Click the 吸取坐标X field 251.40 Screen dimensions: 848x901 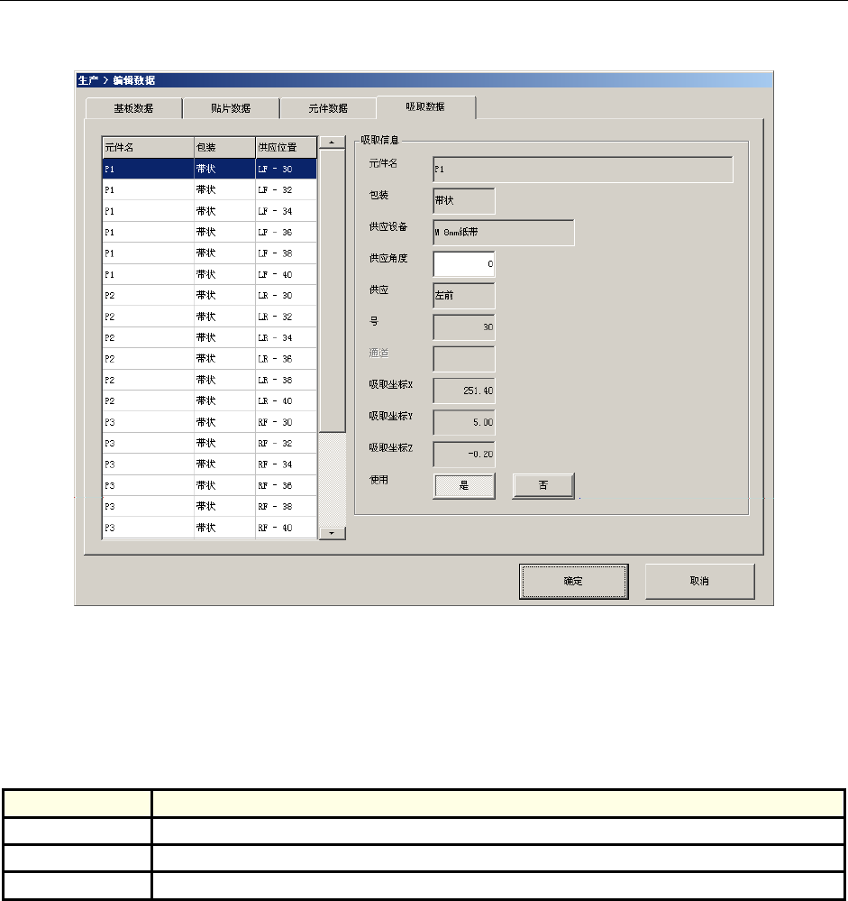(x=464, y=391)
